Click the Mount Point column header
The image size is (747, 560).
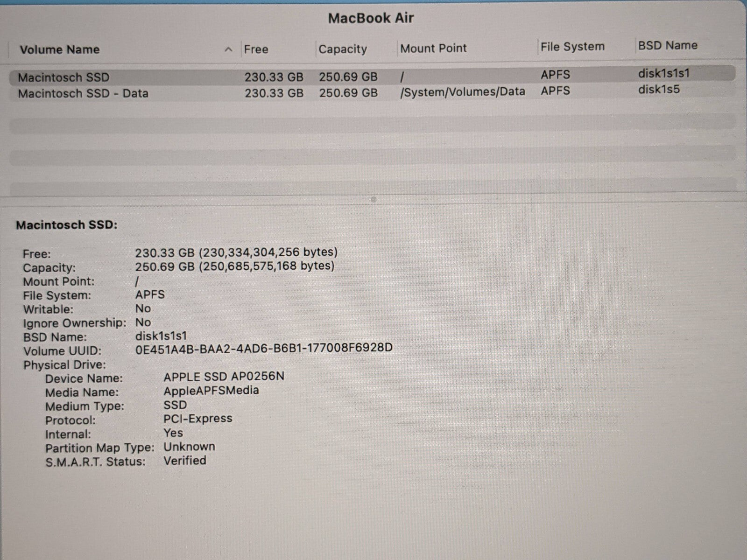coord(433,48)
